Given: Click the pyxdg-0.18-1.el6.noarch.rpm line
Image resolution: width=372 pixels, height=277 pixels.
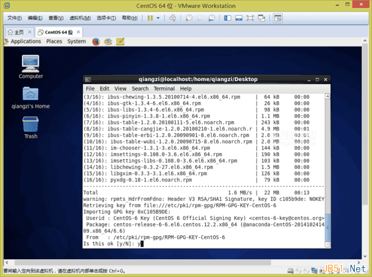Looking at the screenshot, I should click(x=196, y=180).
